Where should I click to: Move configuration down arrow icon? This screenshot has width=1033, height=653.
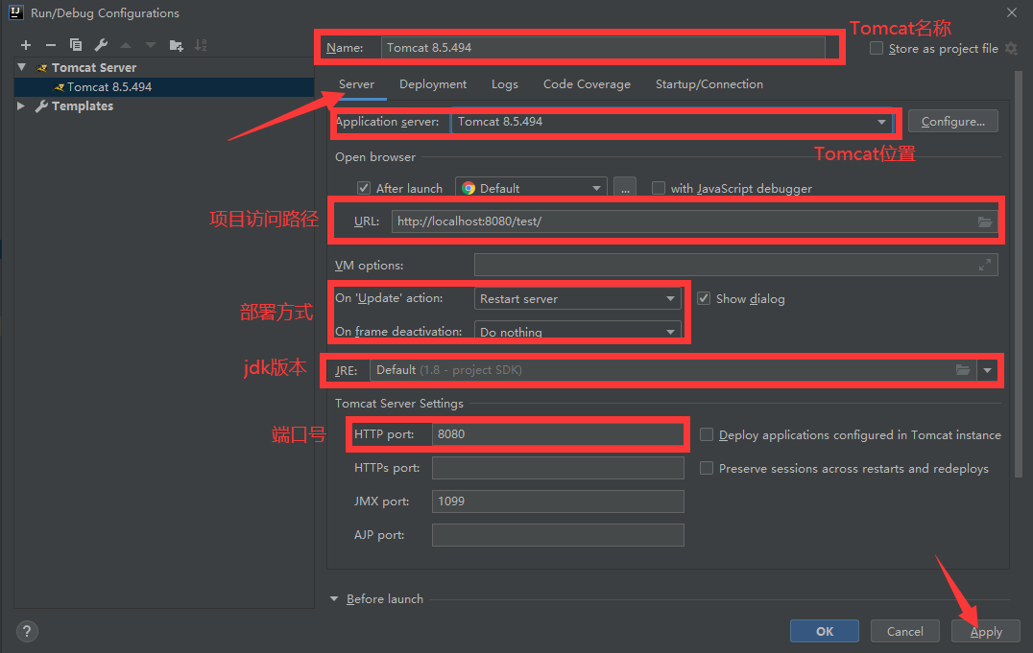point(151,45)
